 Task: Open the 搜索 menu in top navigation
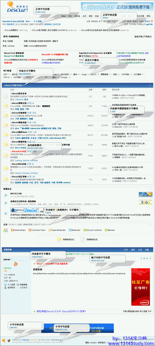click(x=91, y=16)
